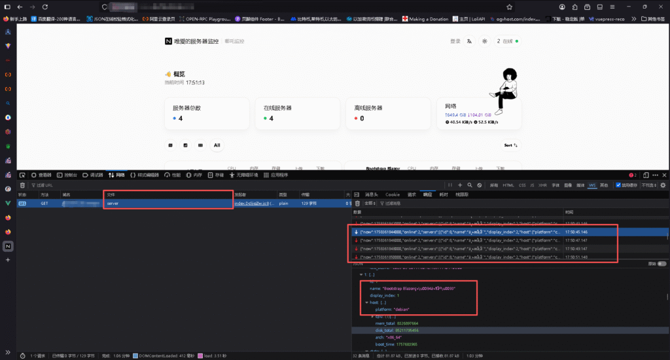Click the block requests icon in network toolbar
This screenshot has height=360, width=670.
(480, 185)
